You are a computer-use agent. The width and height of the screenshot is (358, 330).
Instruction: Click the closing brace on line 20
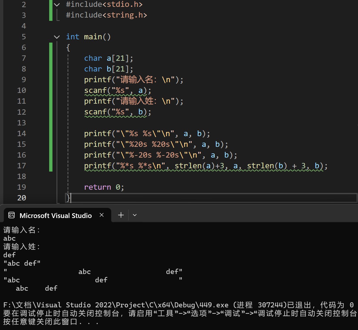coord(68,198)
